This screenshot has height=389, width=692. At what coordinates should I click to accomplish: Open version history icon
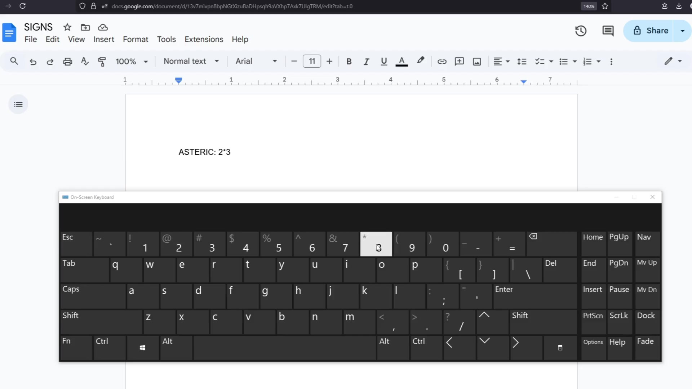coord(581,31)
